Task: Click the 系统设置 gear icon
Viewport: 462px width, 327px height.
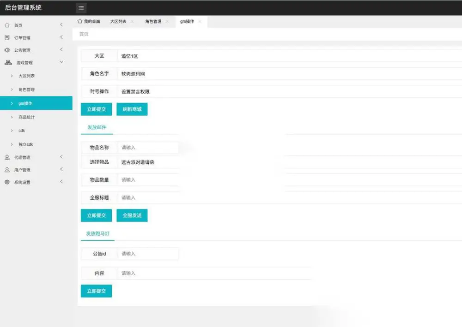Action: point(7,182)
